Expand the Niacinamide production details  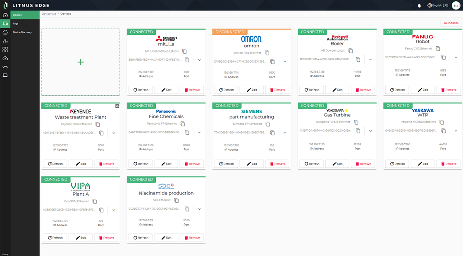(199, 209)
